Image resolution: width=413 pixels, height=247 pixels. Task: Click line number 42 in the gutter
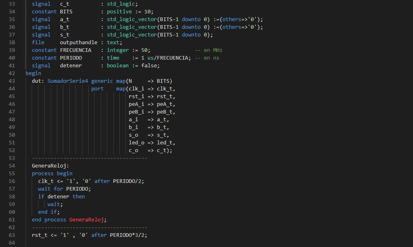tap(11, 73)
